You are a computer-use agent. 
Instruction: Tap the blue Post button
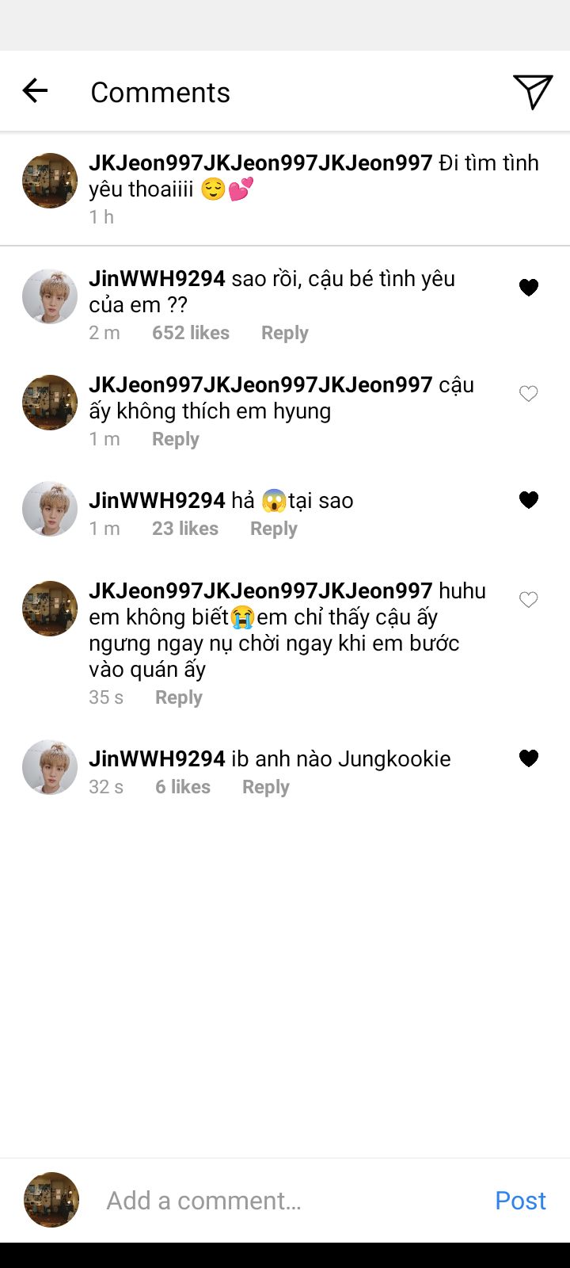520,1201
